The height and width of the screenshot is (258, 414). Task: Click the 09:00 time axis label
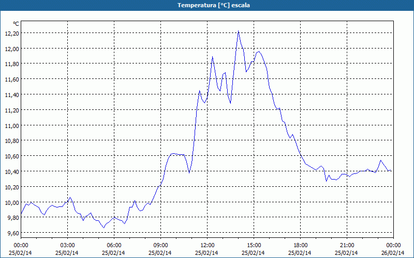pos(160,246)
